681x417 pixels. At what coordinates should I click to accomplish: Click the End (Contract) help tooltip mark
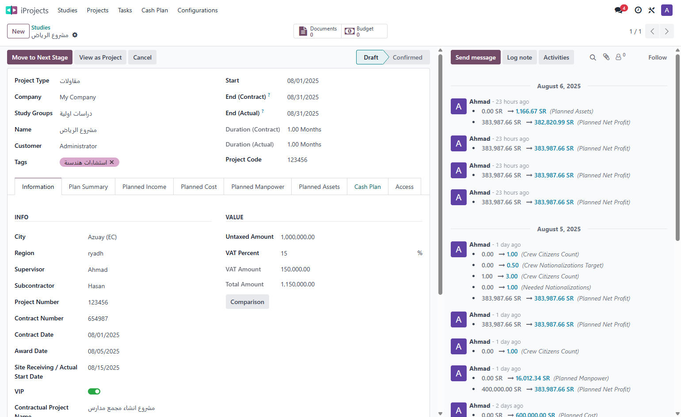pos(269,95)
